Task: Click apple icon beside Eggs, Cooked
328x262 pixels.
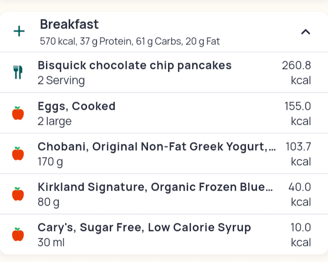Action: (18, 113)
